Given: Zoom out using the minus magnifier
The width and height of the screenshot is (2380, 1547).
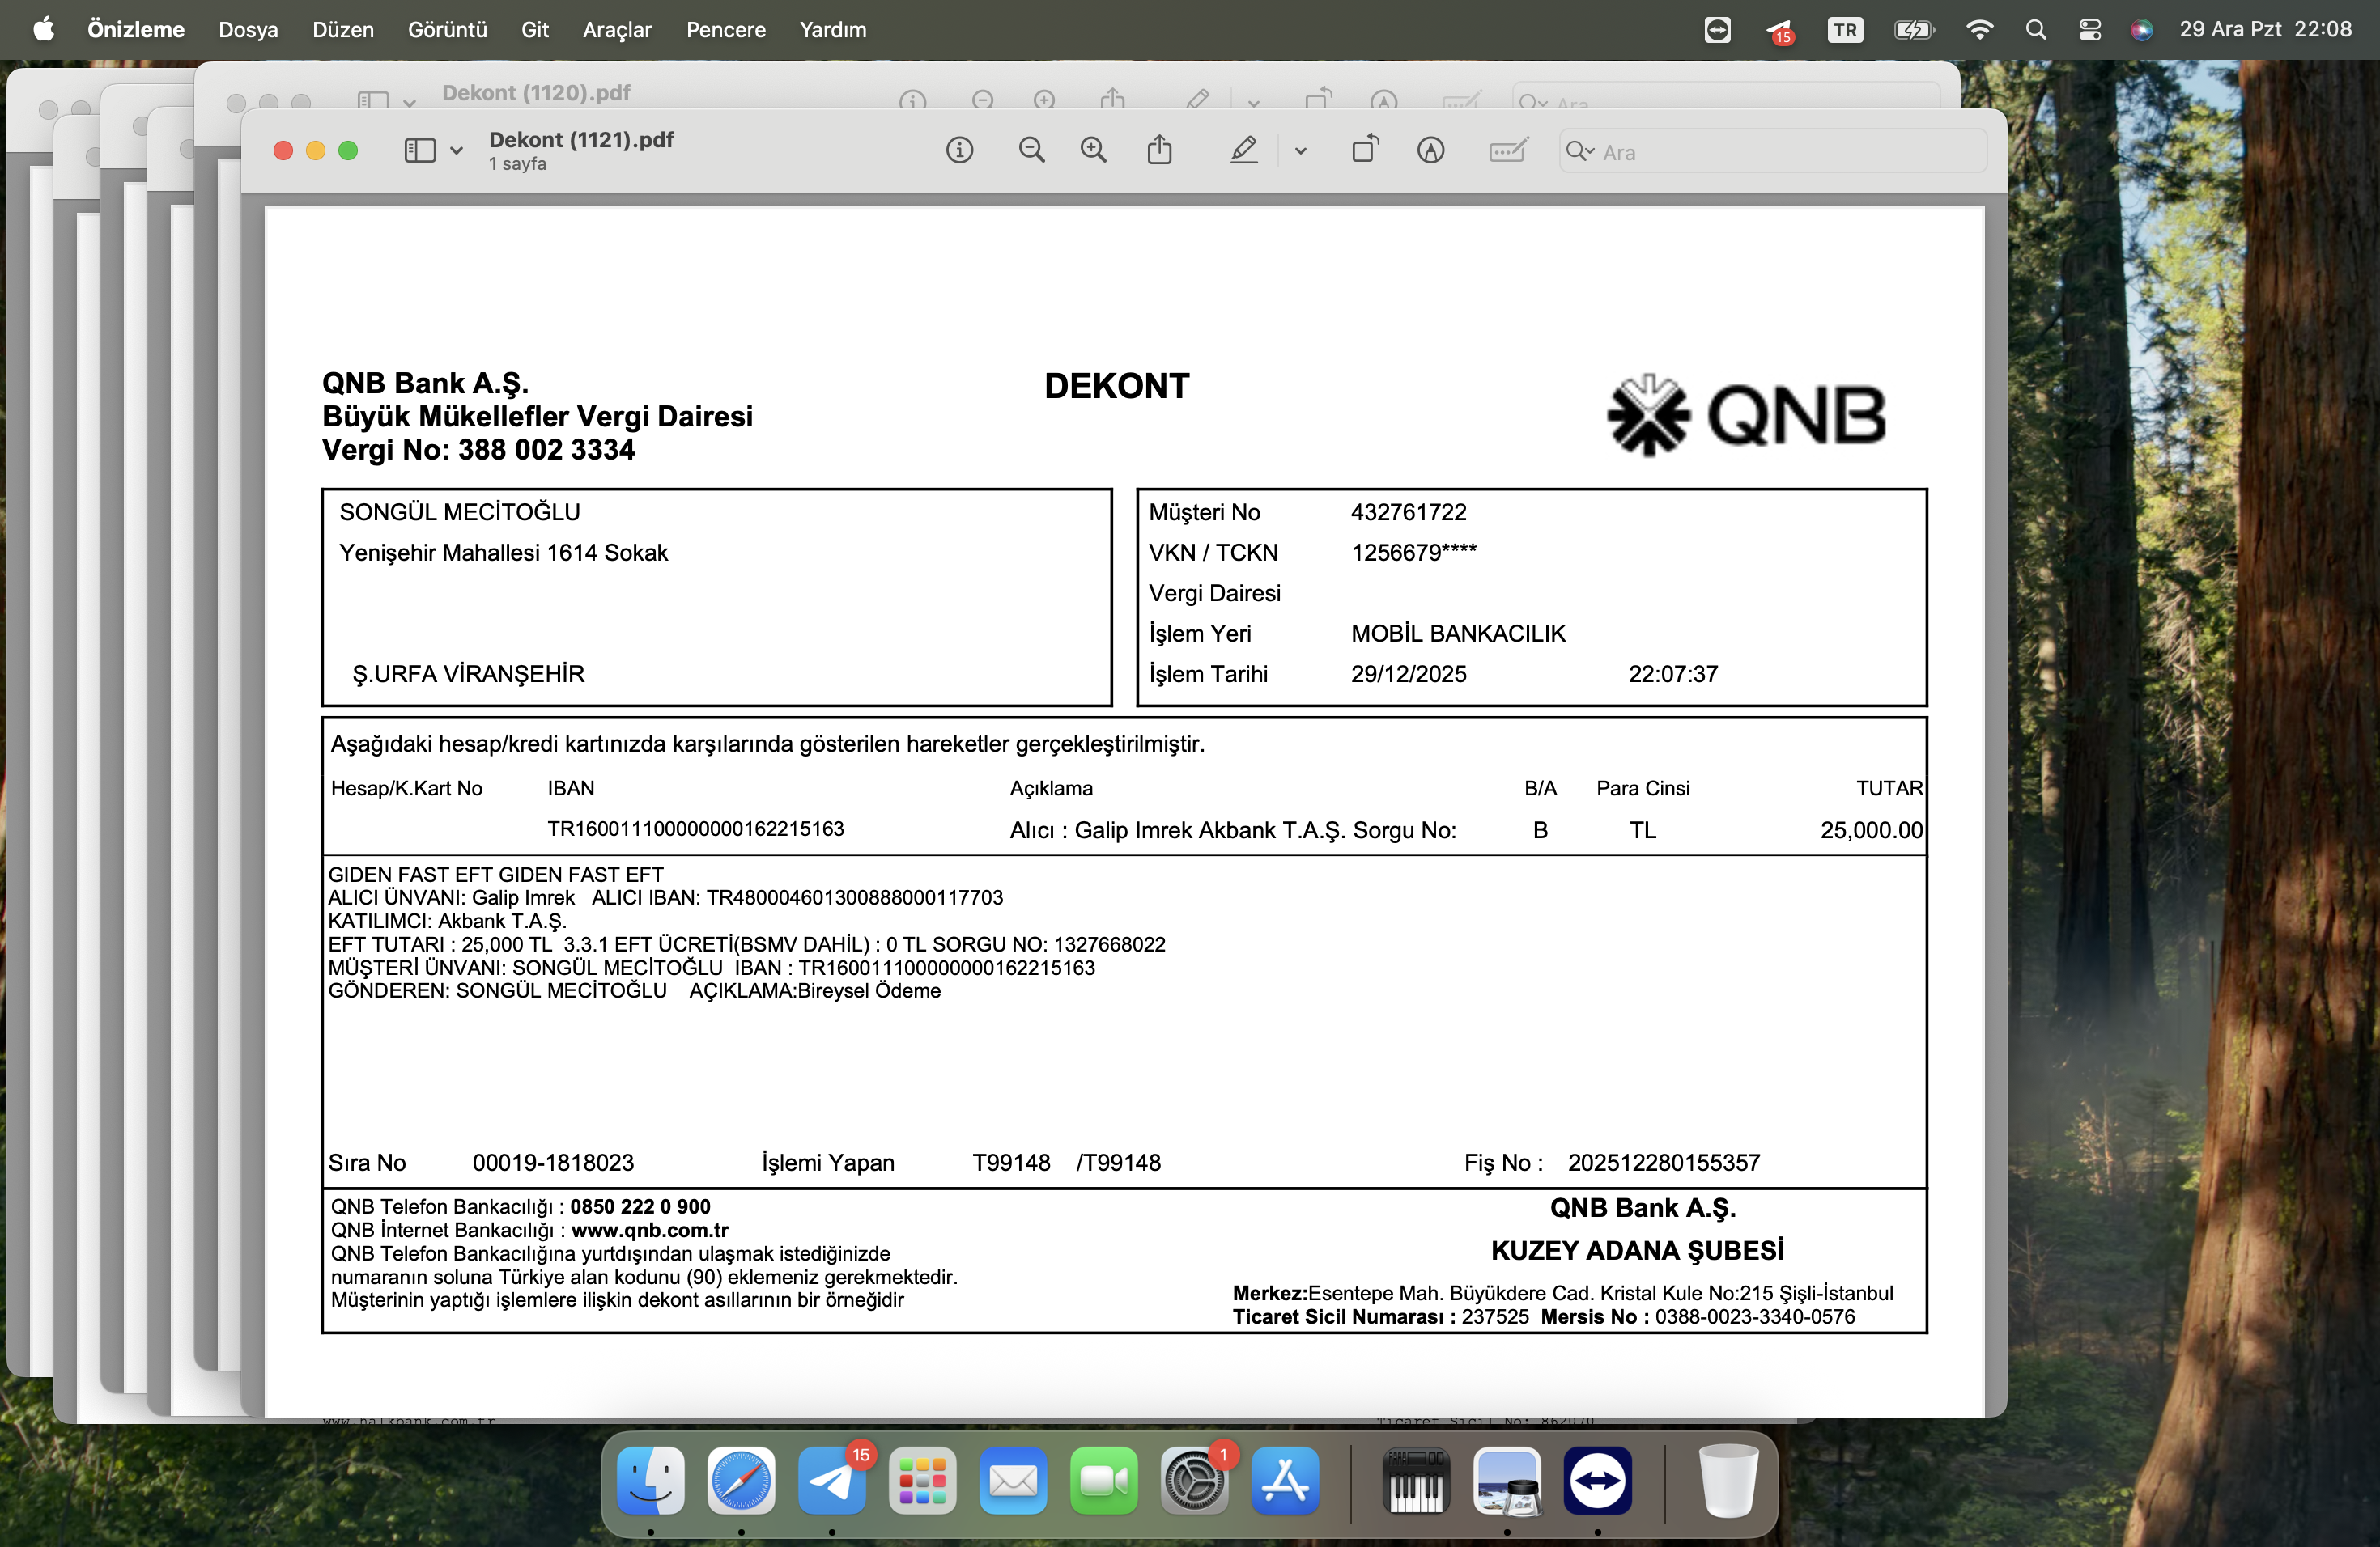Looking at the screenshot, I should click(1031, 151).
